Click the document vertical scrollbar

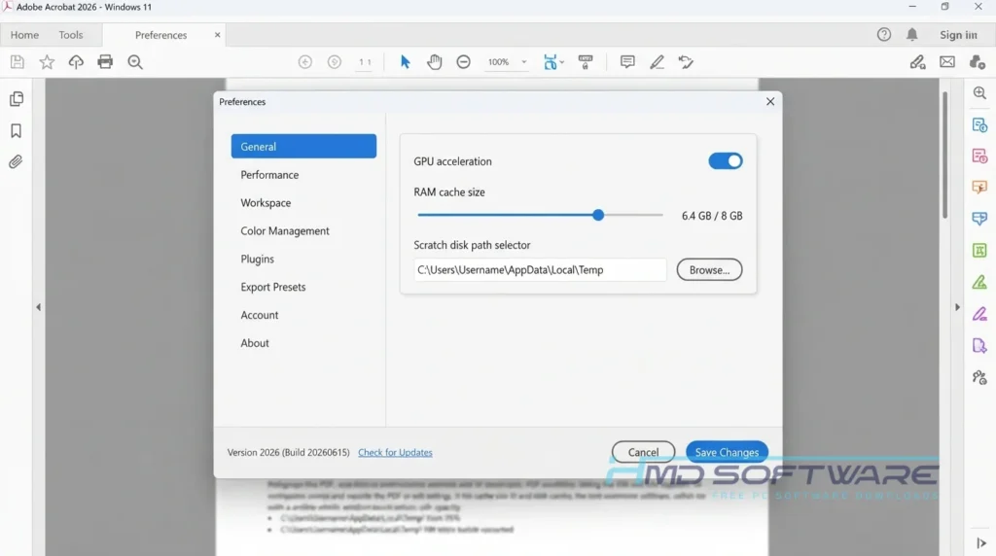click(944, 156)
